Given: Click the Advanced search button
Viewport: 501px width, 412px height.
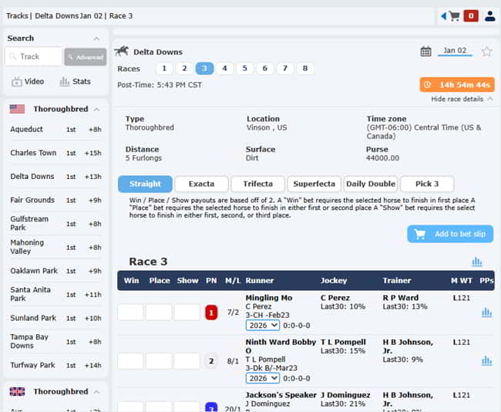Looking at the screenshot, I should point(86,57).
